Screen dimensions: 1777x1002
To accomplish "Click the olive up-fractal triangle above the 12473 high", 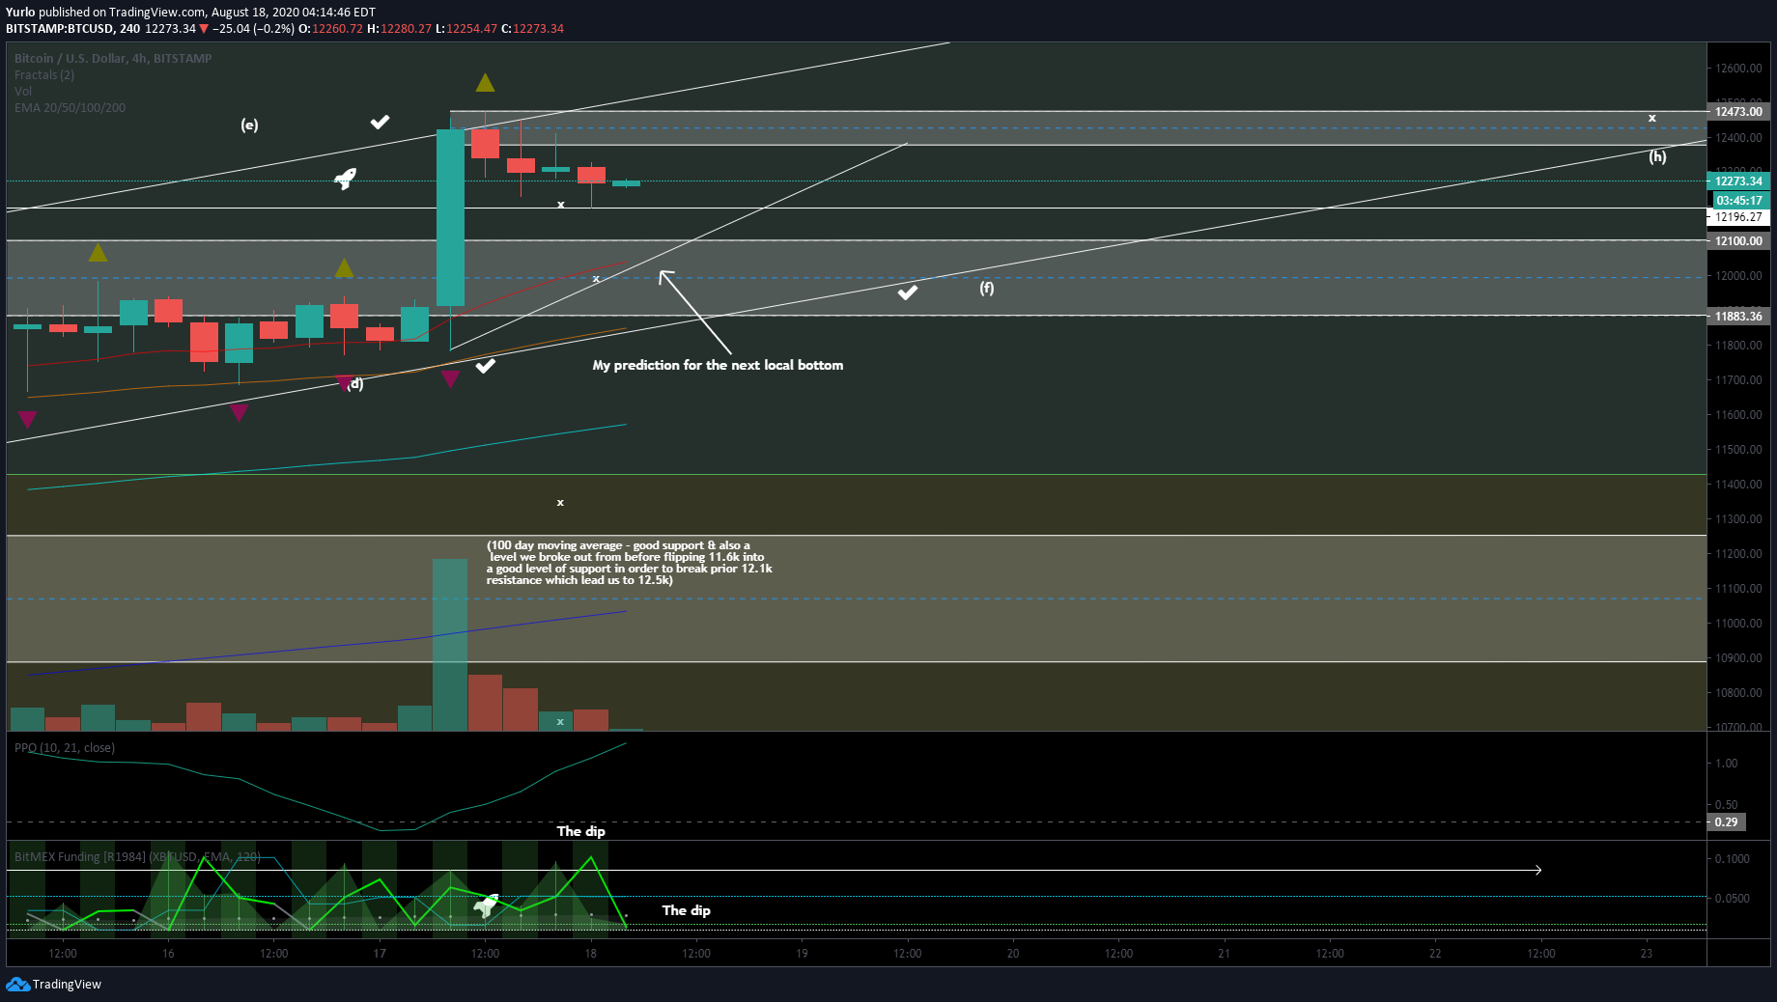I will (x=485, y=83).
